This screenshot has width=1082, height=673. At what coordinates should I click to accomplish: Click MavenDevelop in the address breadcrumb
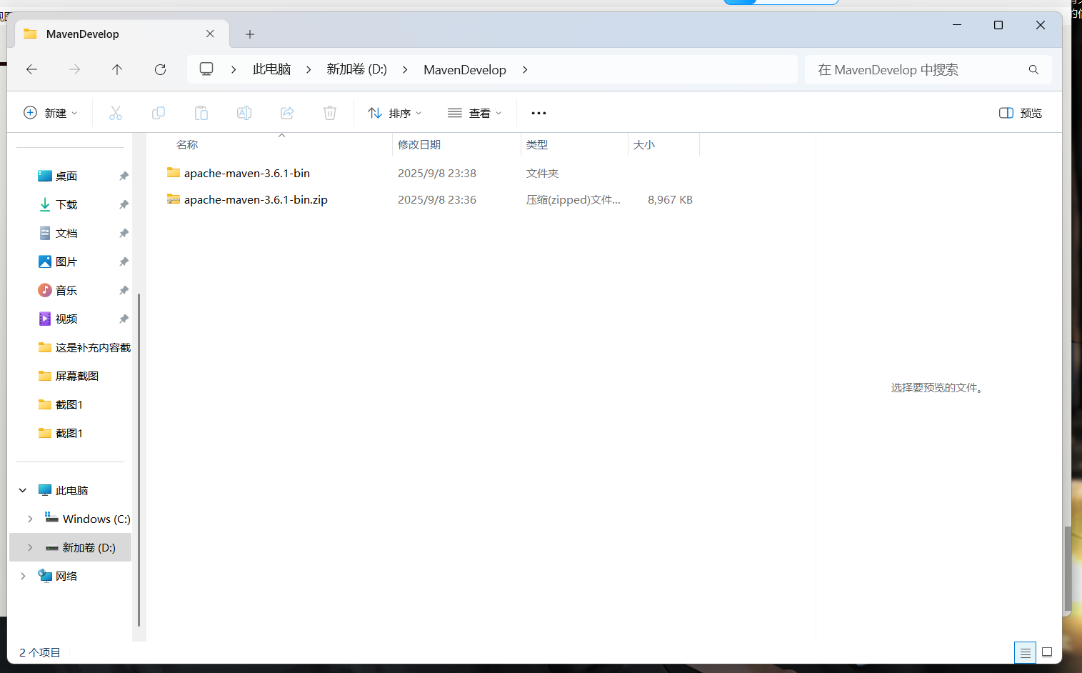click(x=465, y=69)
